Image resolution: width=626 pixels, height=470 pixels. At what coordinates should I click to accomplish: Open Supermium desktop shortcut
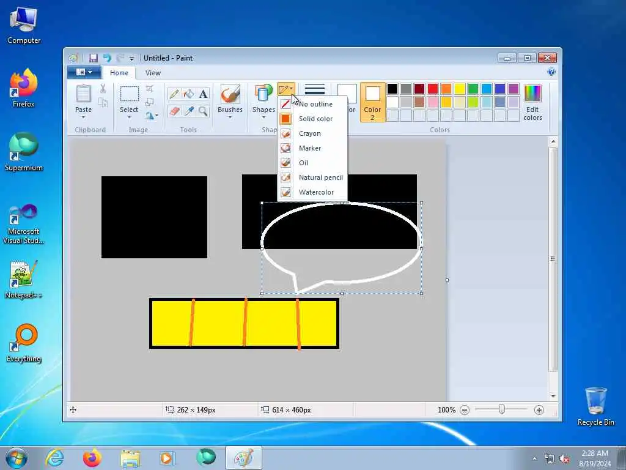coord(24,152)
